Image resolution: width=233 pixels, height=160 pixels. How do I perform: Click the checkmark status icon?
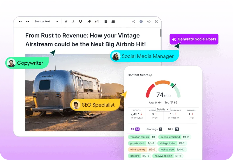point(149,21)
